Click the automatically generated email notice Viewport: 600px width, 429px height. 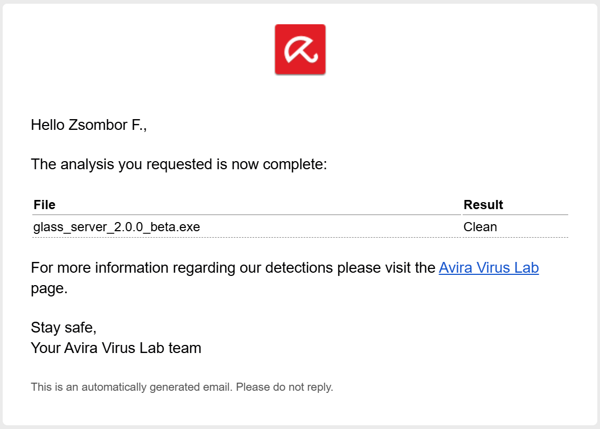182,387
